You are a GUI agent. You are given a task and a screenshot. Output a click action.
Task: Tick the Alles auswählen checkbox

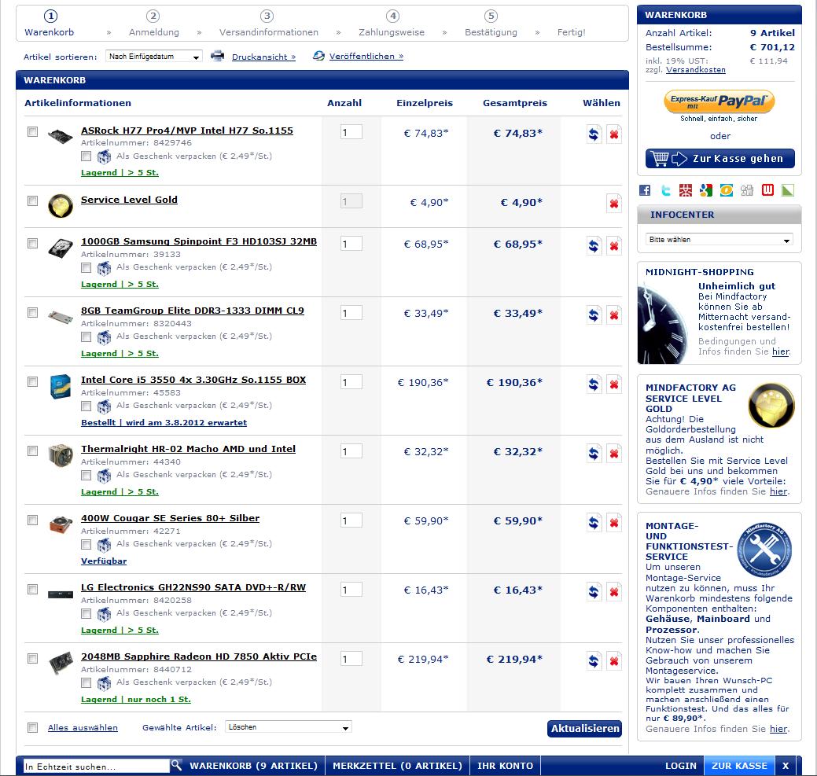[x=33, y=727]
